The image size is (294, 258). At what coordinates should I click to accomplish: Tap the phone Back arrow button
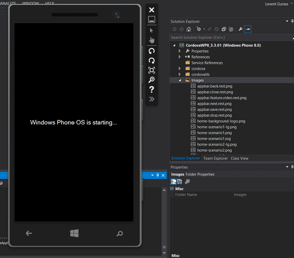(29, 233)
